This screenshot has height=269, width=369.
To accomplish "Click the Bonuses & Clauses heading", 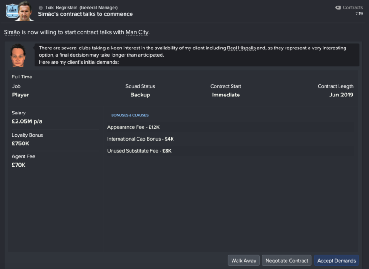I will tap(130, 115).
